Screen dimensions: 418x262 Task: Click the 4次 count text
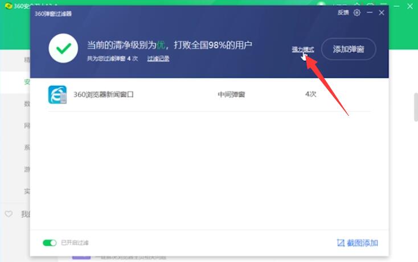pos(310,94)
